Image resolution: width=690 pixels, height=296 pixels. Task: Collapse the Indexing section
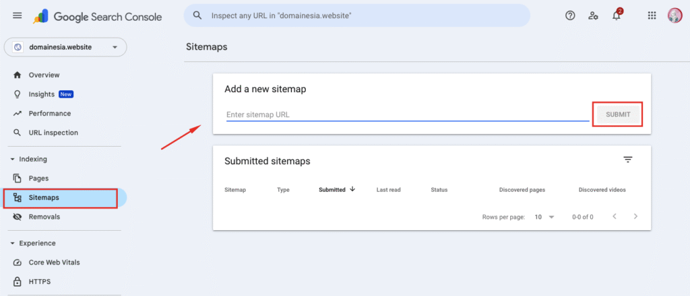12,159
